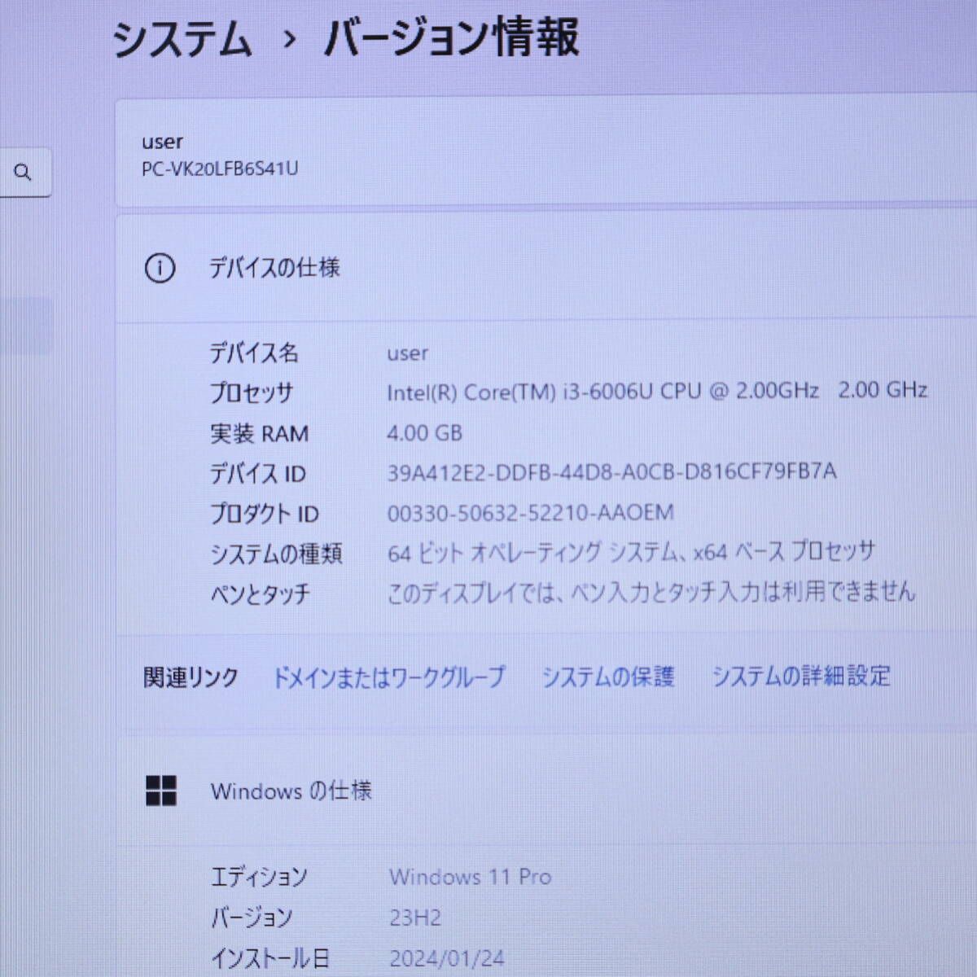Click the エディション label
Screen dimensions: 977x977
(x=259, y=877)
